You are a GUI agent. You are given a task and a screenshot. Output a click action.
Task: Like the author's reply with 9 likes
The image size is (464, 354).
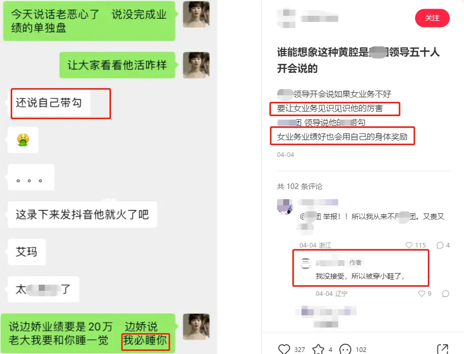(x=421, y=293)
